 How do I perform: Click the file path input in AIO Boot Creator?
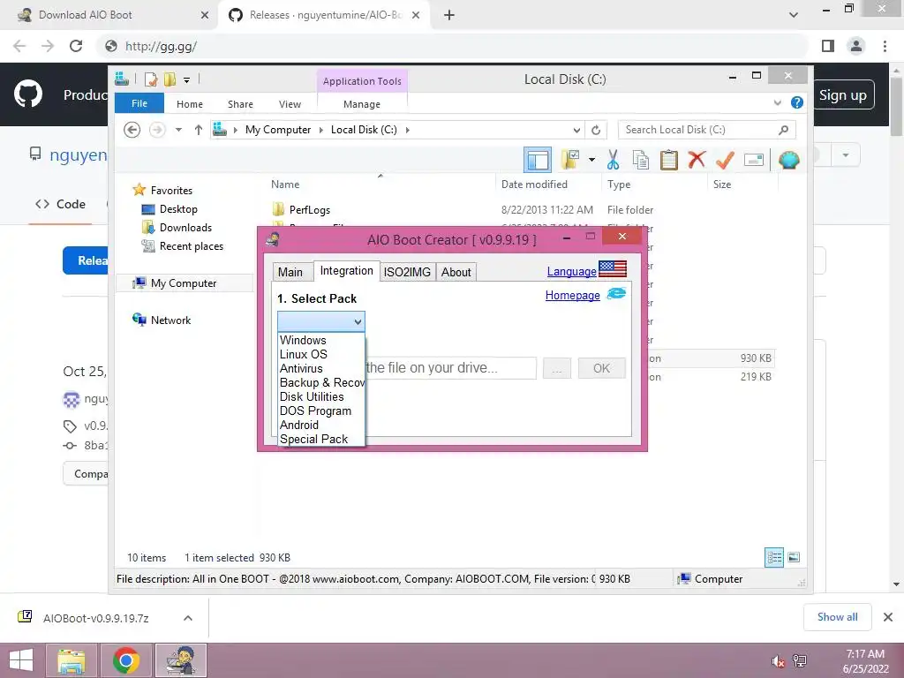[451, 368]
